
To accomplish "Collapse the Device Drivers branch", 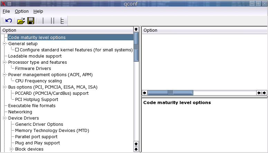I will tap(4, 118).
